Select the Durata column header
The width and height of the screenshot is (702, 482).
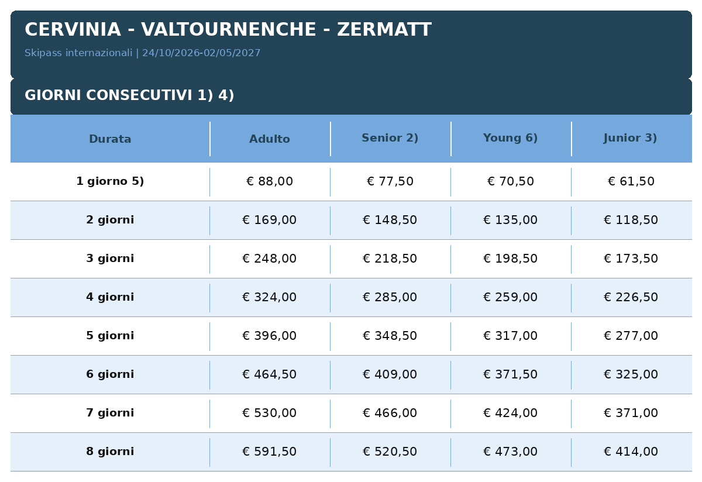pyautogui.click(x=110, y=139)
